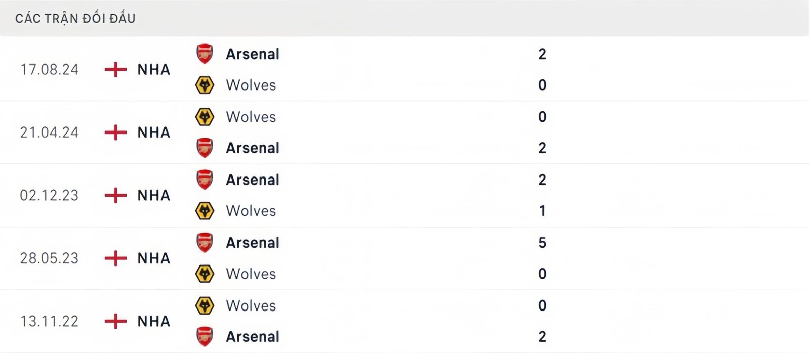Click the NHA label next to the 13.11.22 date

[x=153, y=321]
